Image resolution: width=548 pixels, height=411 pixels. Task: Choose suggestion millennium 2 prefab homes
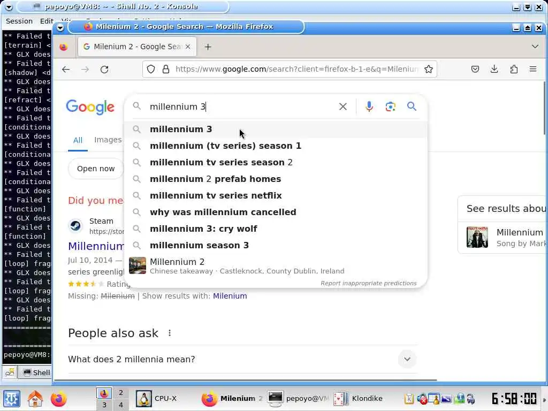coord(276,179)
